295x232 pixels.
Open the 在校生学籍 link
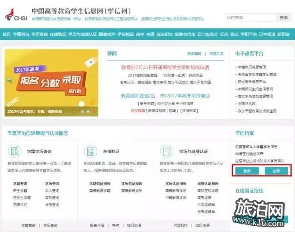22,198
